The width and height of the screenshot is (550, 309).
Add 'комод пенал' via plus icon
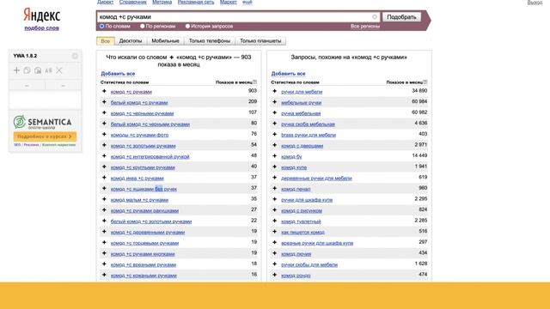click(x=275, y=189)
